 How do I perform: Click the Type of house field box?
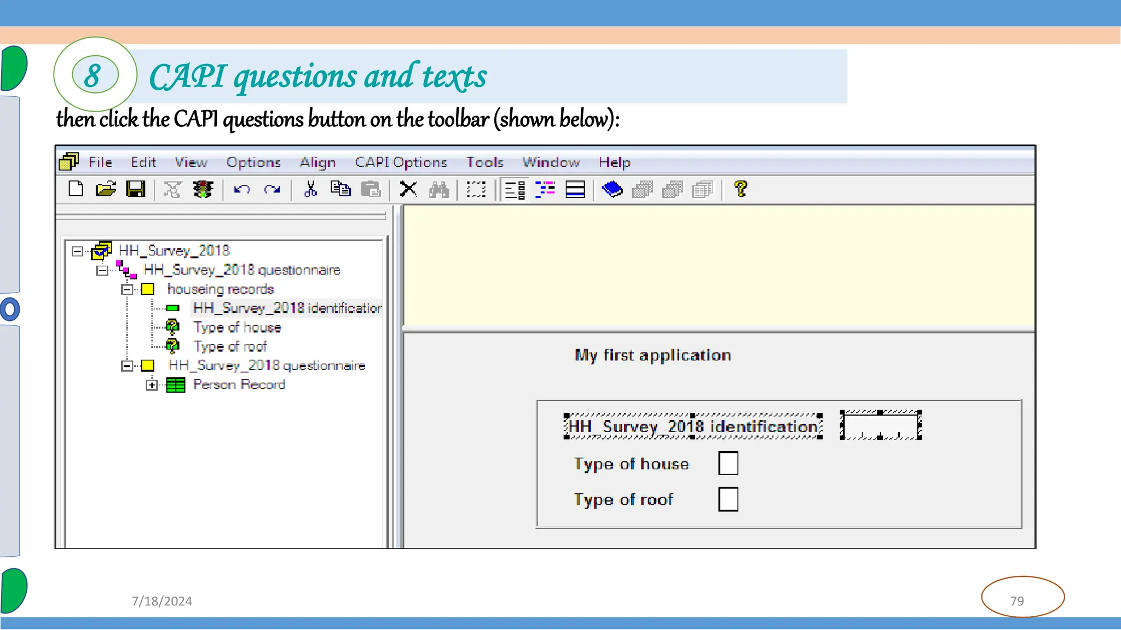(x=728, y=463)
